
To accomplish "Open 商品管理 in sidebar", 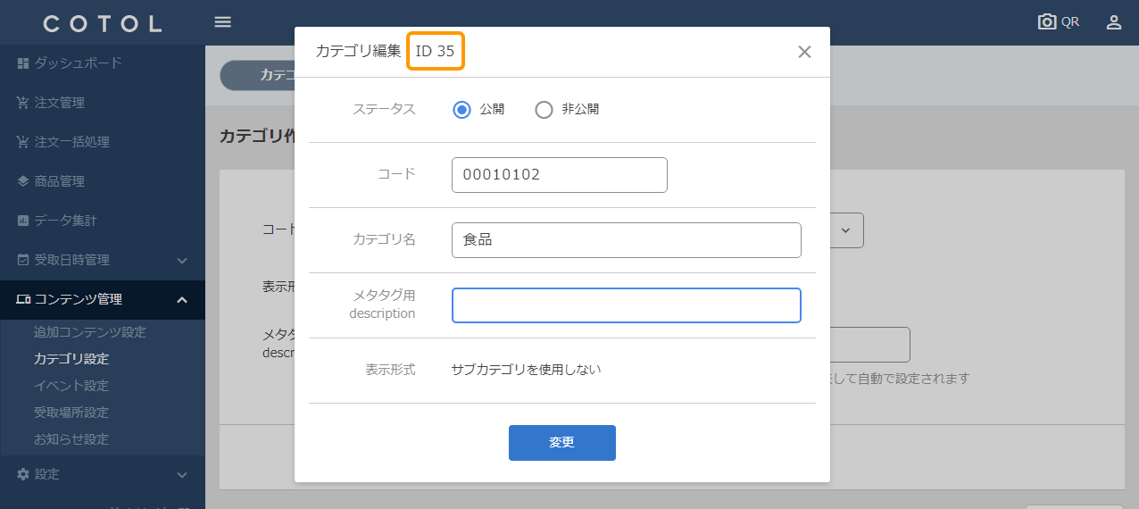I will click(103, 181).
